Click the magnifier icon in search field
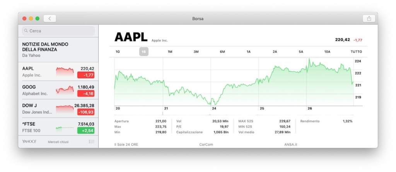This screenshot has height=172, width=396. point(26,31)
